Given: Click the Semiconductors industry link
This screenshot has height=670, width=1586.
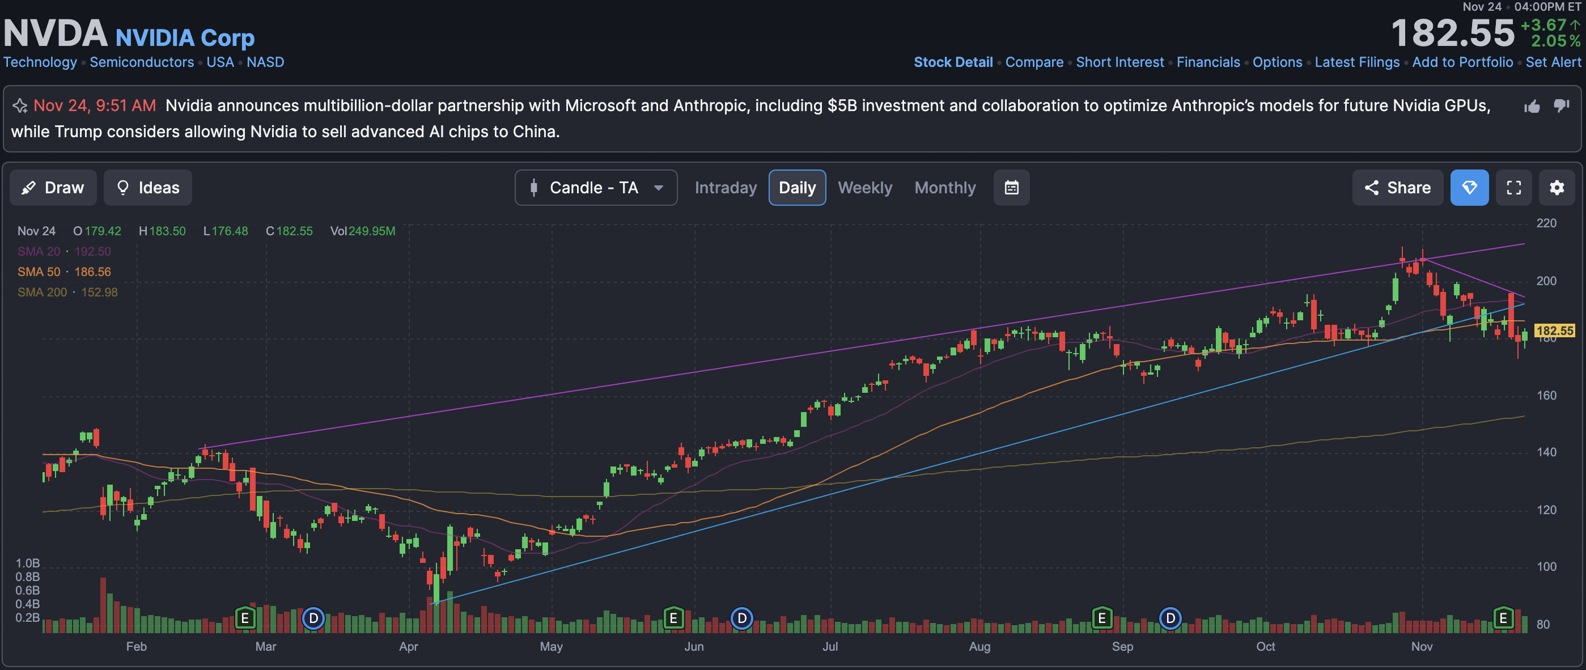Looking at the screenshot, I should tap(142, 62).
